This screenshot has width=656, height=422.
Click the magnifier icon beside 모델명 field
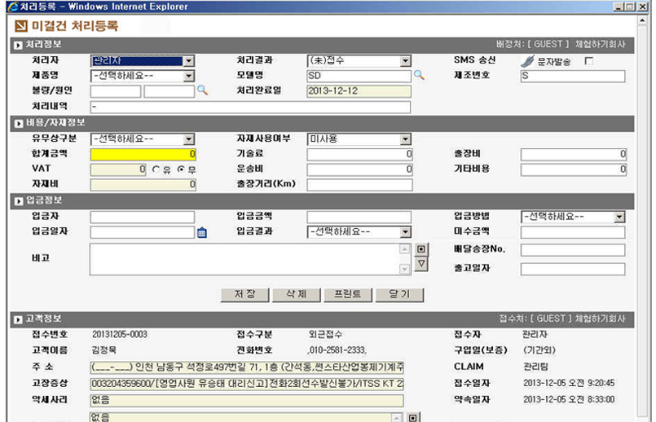pos(419,76)
